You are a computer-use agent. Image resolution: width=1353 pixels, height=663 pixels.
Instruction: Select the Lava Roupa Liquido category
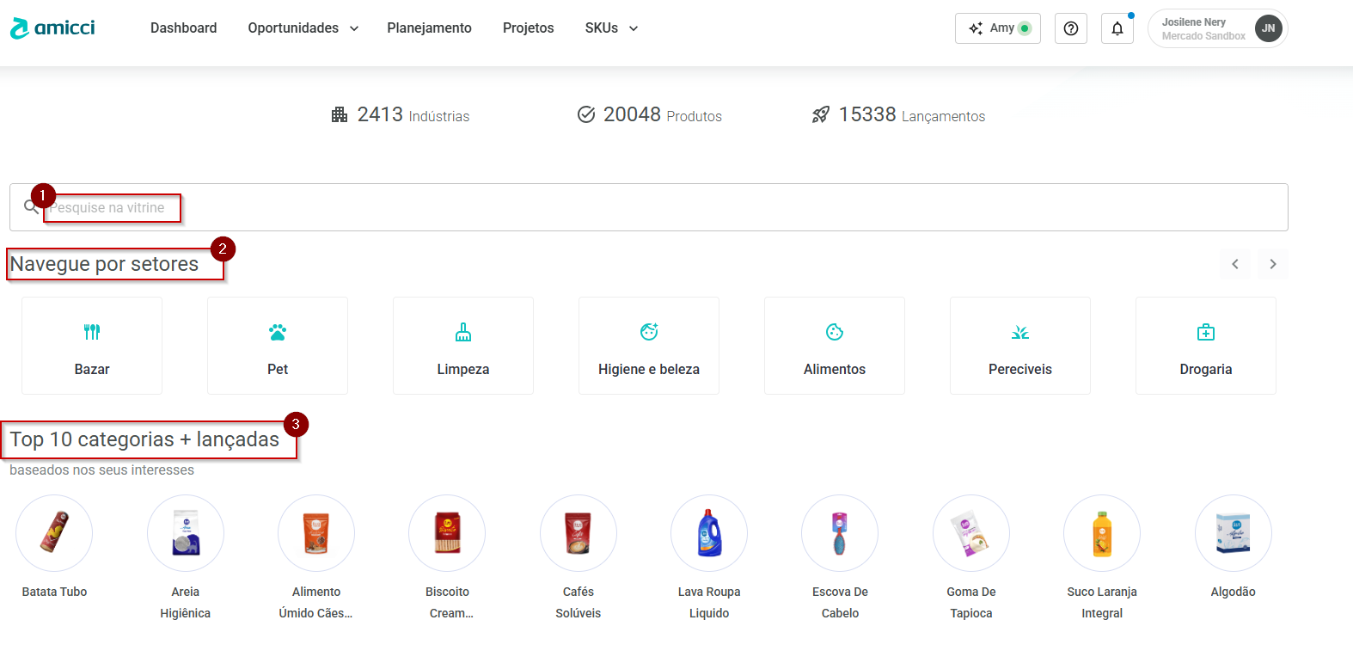(708, 533)
